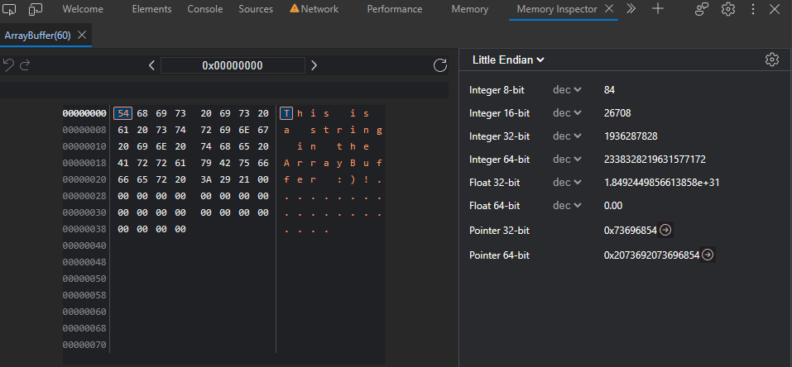Click the memory refresh icon
792x367 pixels.
439,65
